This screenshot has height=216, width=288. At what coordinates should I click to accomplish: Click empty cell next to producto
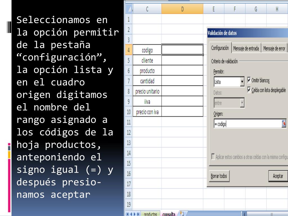tap(182, 70)
